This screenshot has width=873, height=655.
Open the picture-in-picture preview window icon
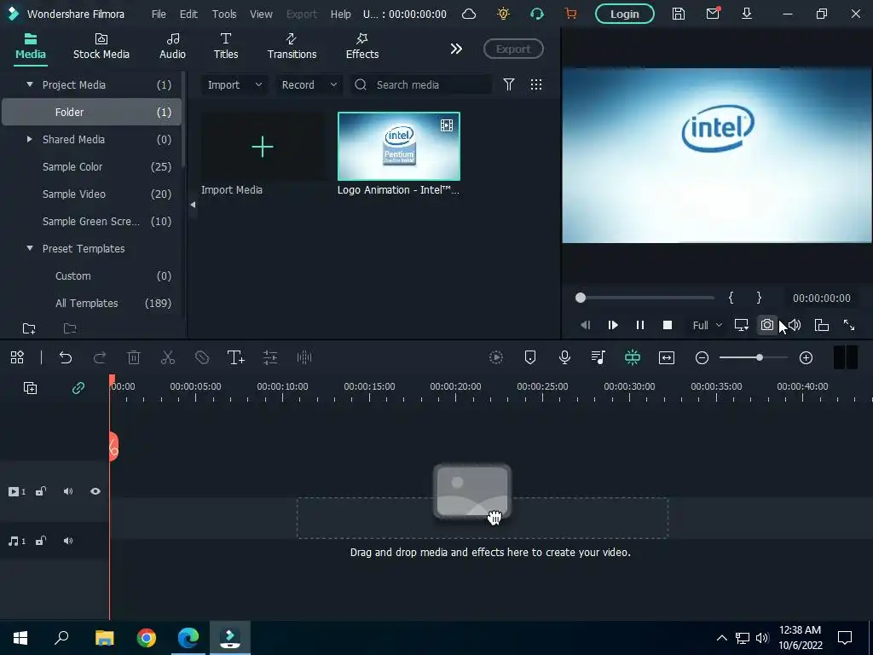(x=822, y=325)
